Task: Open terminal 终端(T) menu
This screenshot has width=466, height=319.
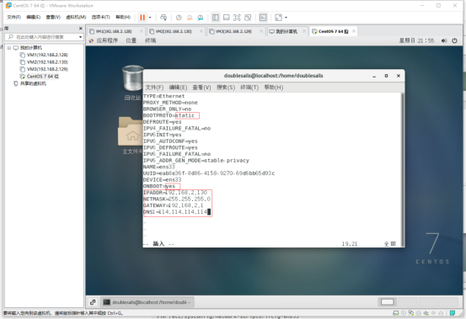Action: click(x=249, y=88)
